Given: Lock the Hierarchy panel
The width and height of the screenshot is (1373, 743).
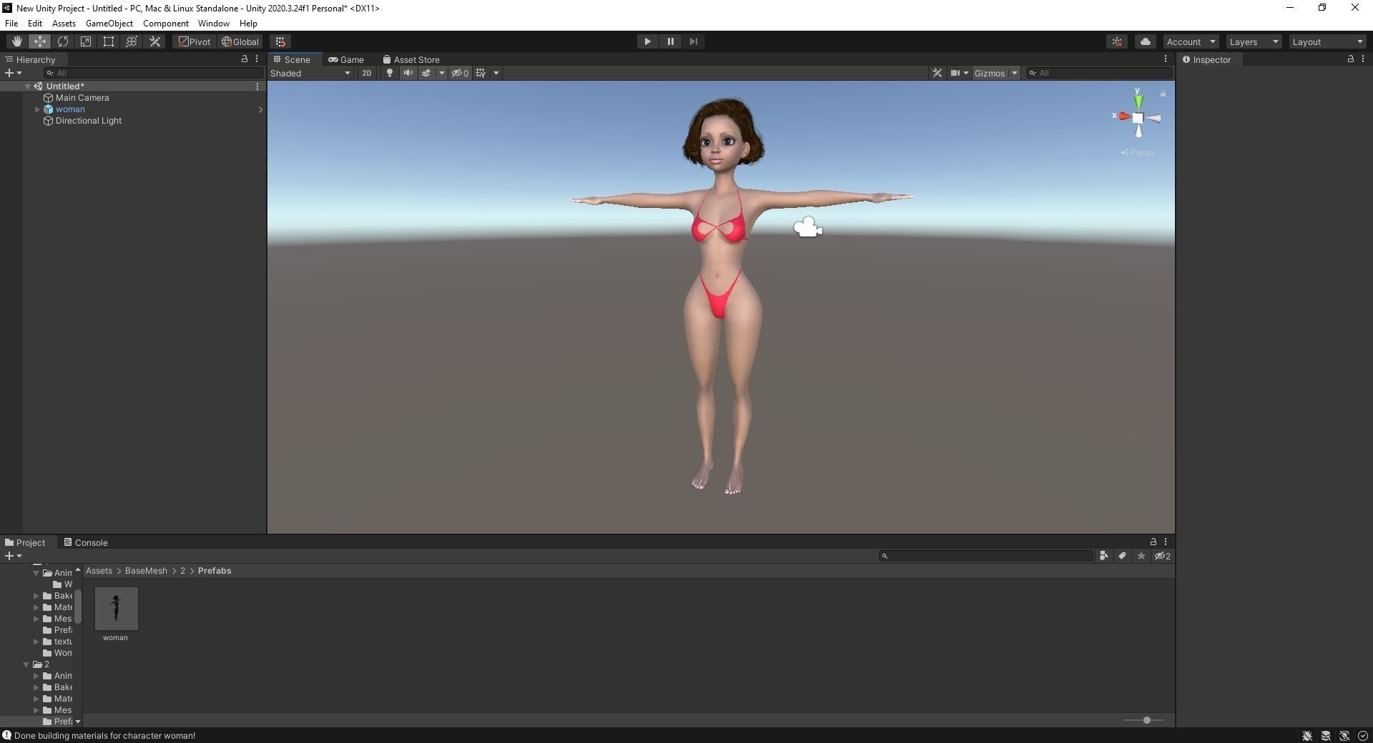Looking at the screenshot, I should [245, 59].
